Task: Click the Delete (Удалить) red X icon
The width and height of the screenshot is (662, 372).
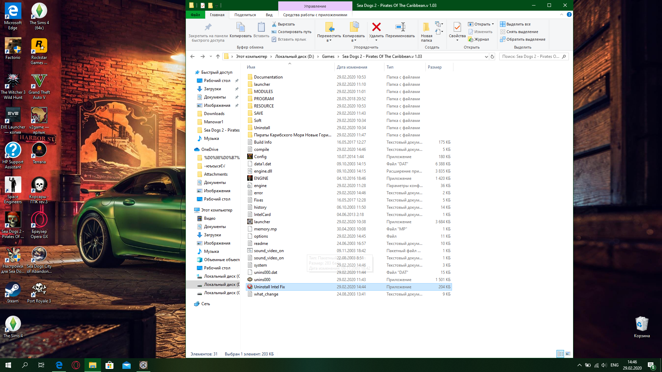Action: click(x=376, y=27)
